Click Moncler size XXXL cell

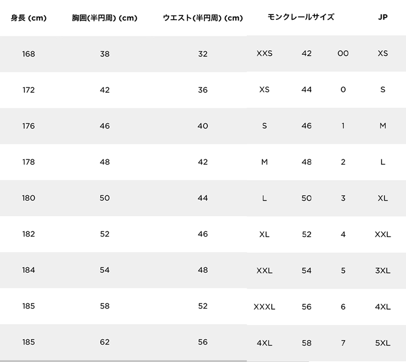[264, 307]
